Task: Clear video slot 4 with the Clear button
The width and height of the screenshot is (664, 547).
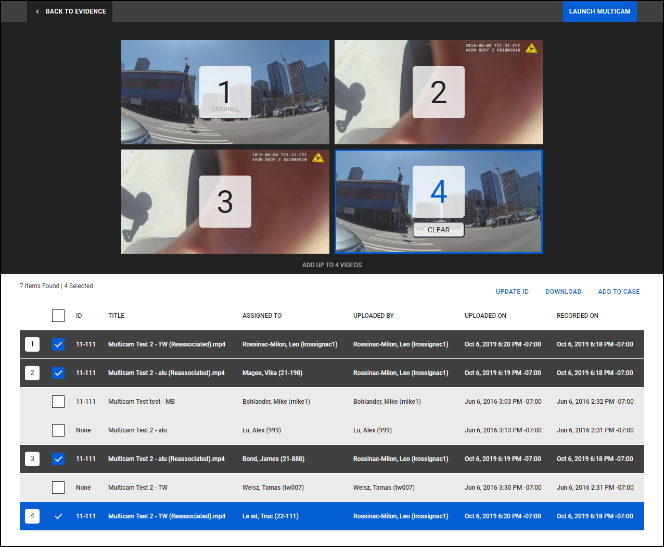Action: (x=438, y=230)
